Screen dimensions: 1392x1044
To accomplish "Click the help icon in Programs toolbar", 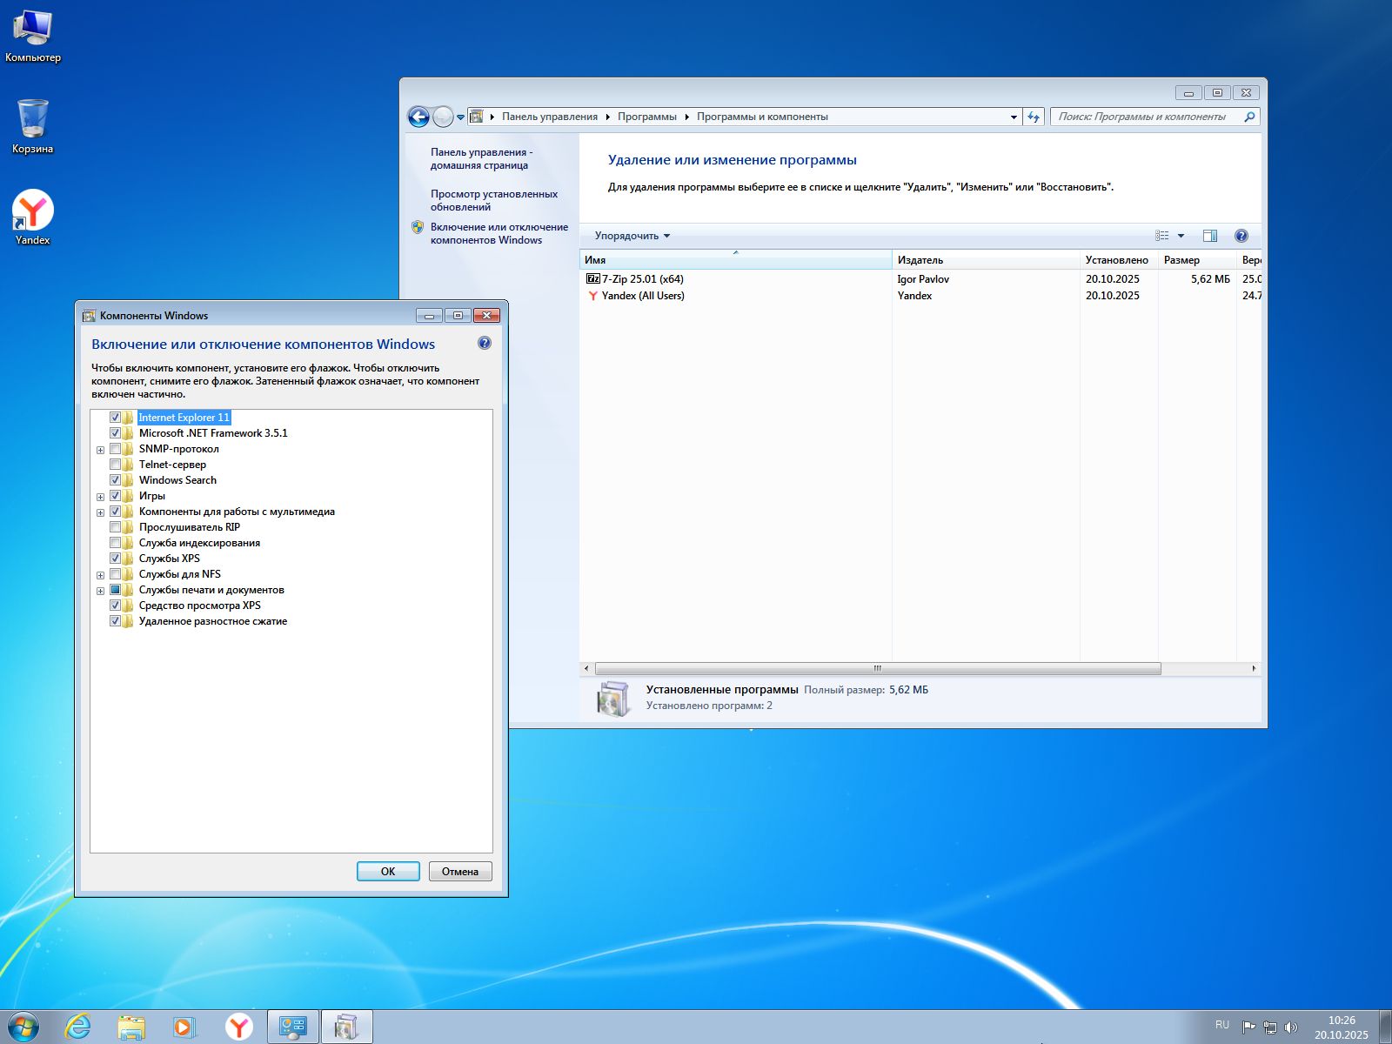I will pos(1241,236).
